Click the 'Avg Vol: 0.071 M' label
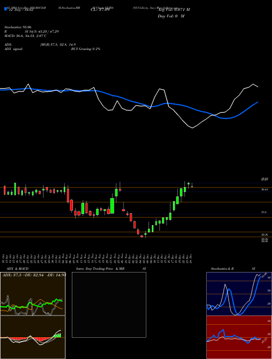Image resolution: width=272 pixels, height=359 pixels. [174, 10]
